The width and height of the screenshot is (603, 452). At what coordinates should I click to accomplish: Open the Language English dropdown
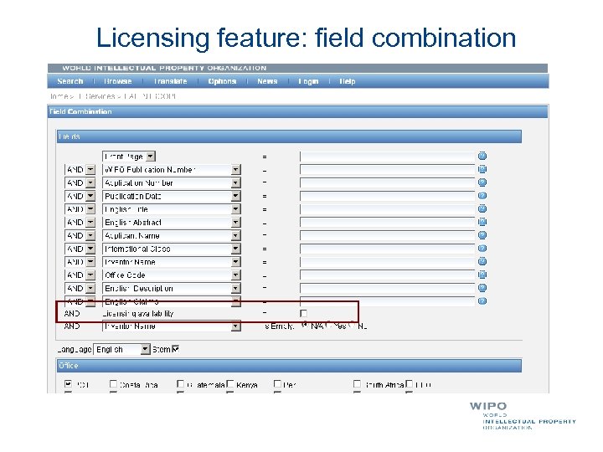click(145, 349)
